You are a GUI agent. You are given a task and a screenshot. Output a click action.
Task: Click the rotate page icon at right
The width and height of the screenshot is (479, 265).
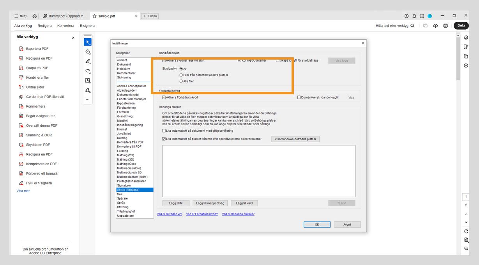(x=466, y=231)
